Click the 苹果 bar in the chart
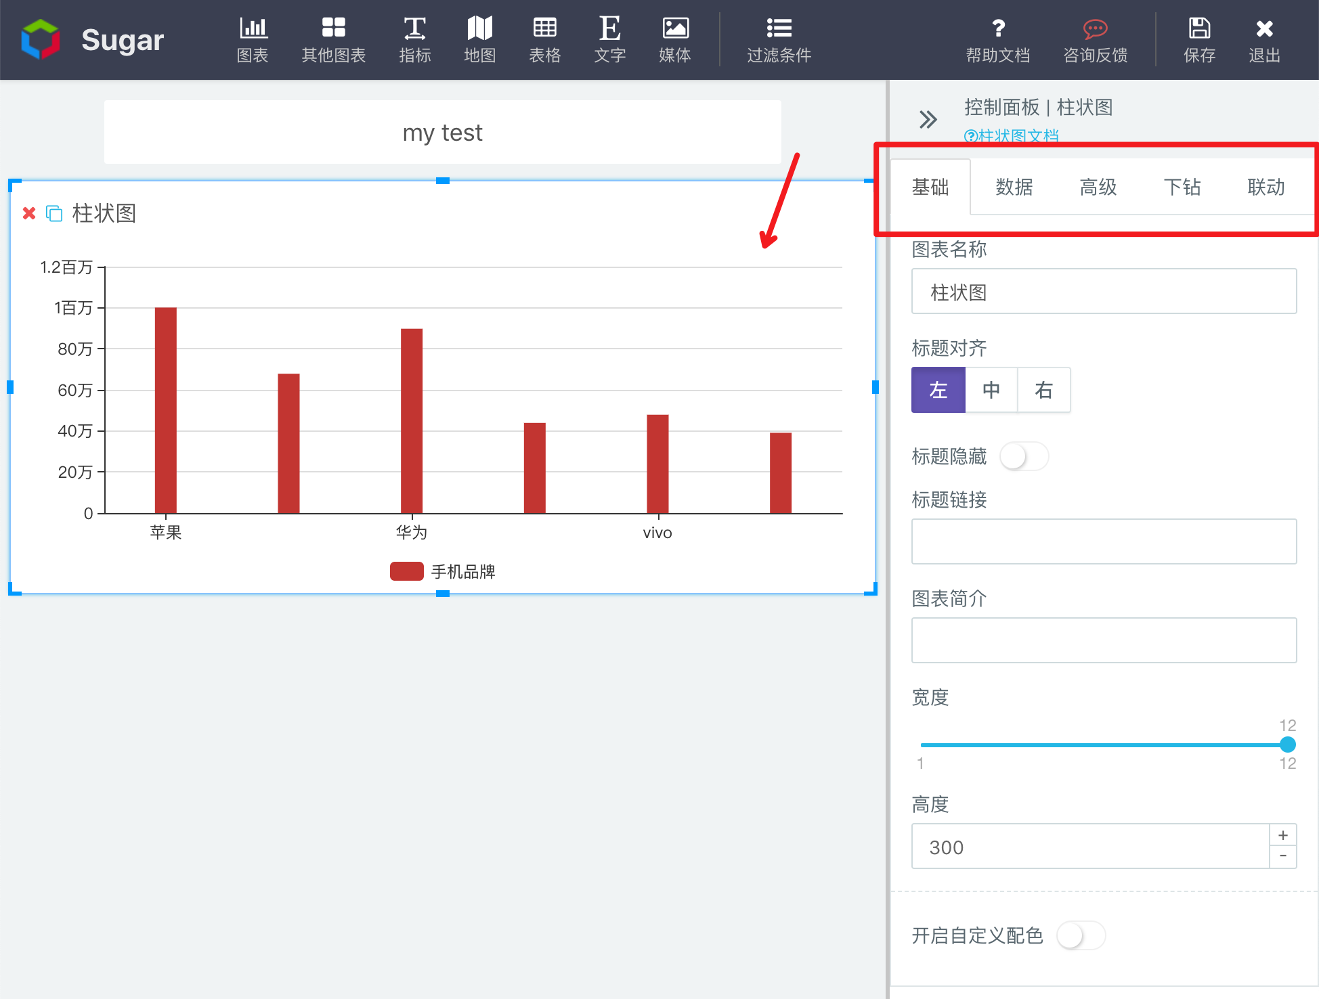This screenshot has height=999, width=1319. point(166,410)
